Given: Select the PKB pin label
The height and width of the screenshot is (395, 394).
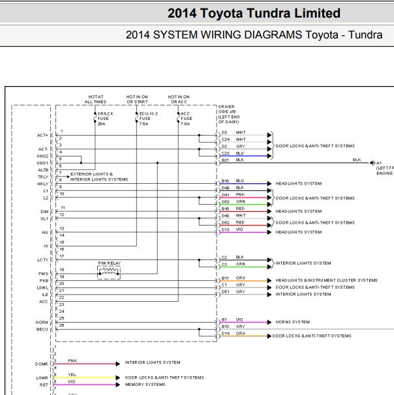Looking at the screenshot, I should (x=44, y=281).
